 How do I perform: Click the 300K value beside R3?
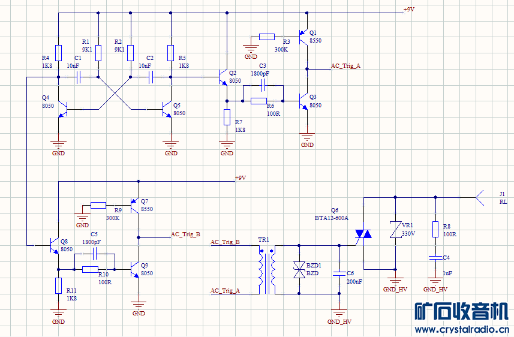click(281, 50)
